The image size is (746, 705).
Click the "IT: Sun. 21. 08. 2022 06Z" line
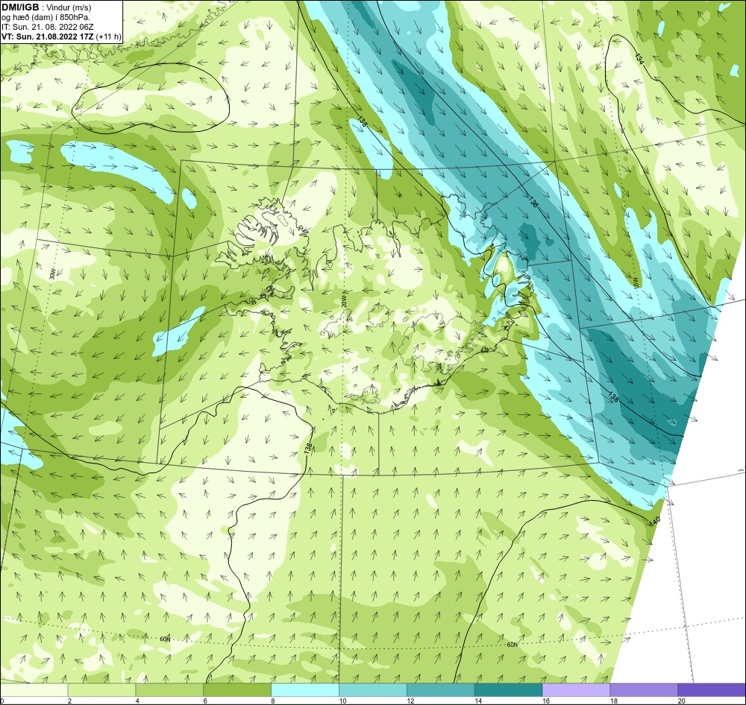click(x=48, y=27)
